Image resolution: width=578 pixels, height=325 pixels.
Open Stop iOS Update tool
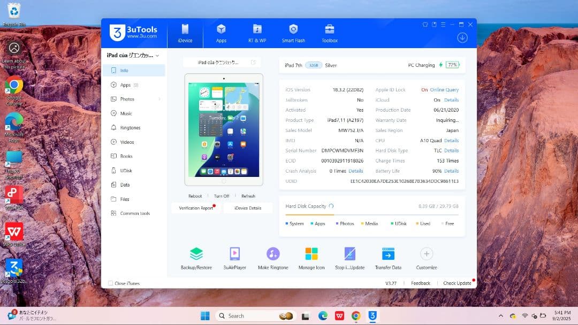click(x=349, y=258)
